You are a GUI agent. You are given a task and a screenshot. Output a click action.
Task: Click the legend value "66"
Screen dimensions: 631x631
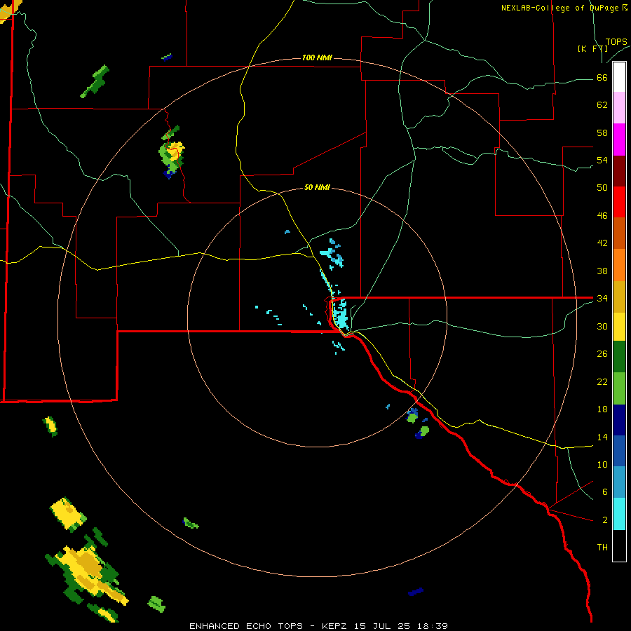602,77
